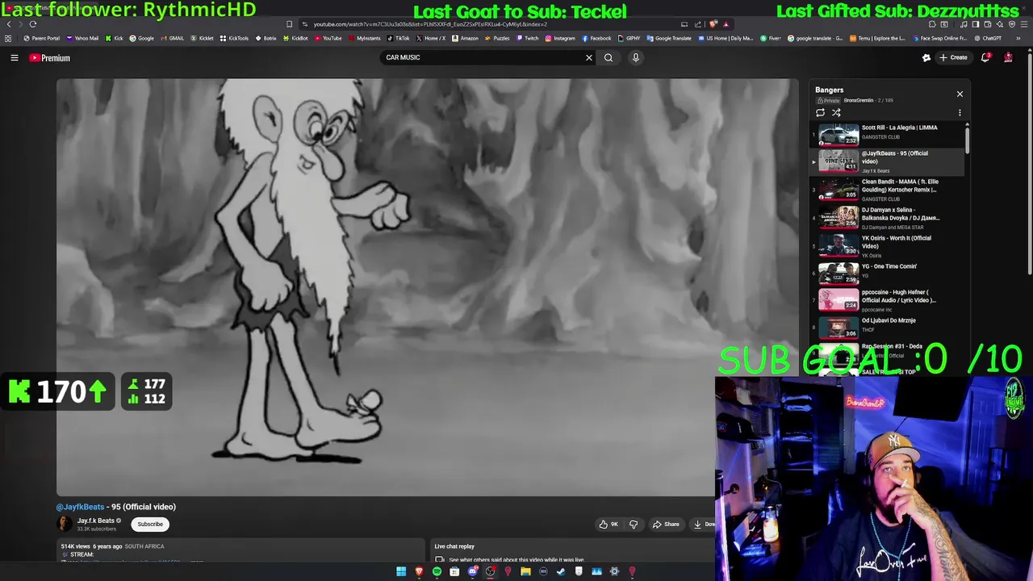Open File Explorer from taskbar
Screen dimensions: 1033x581
pyautogui.click(x=525, y=571)
